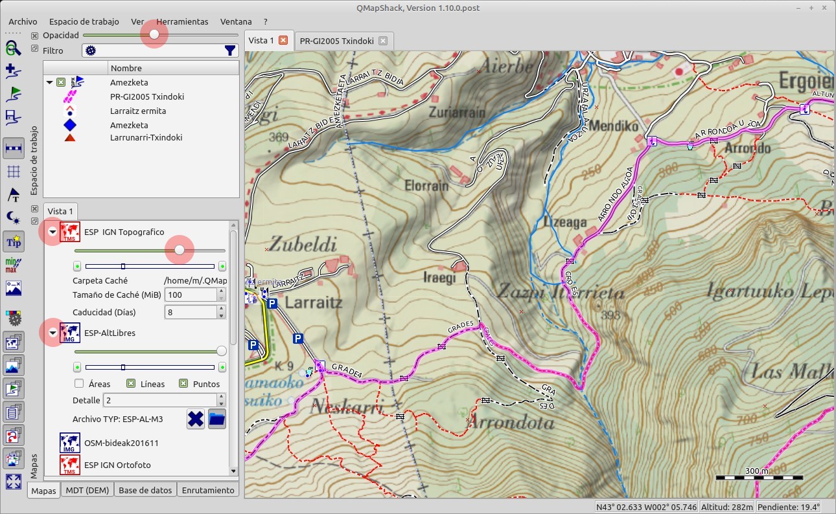Click right green scale button under ESP IGN Topografico
Screen dimensions: 836x514
click(x=222, y=266)
